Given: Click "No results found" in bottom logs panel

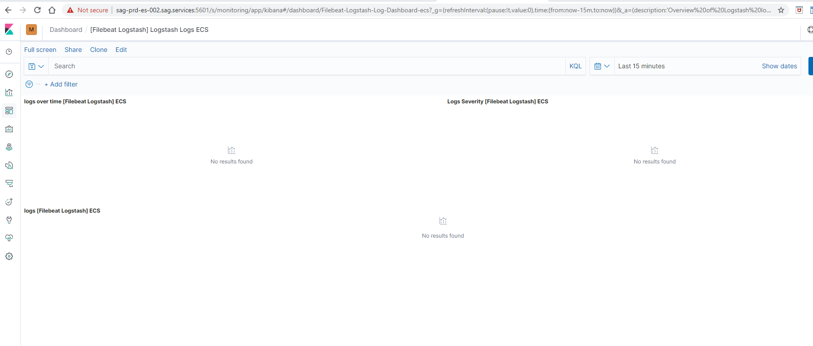Looking at the screenshot, I should (443, 236).
